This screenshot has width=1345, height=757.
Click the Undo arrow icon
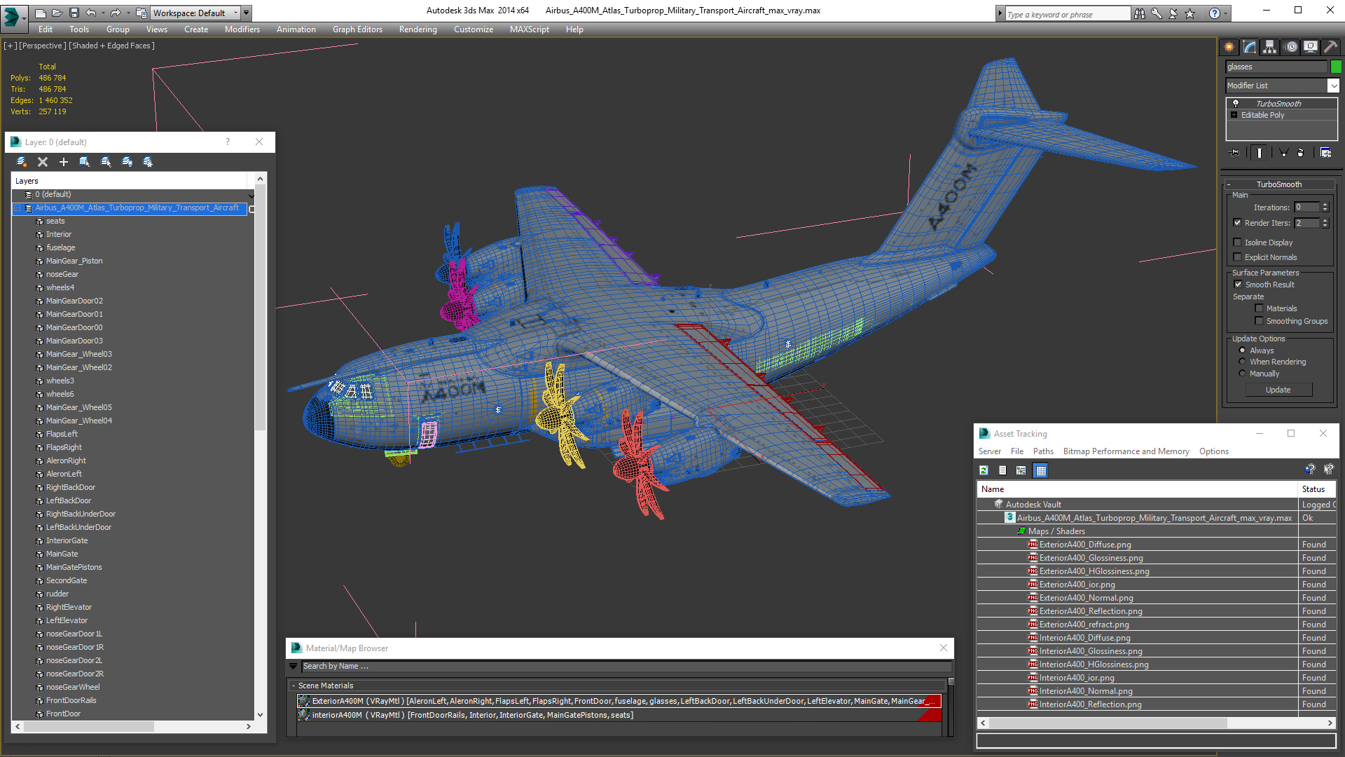click(90, 13)
